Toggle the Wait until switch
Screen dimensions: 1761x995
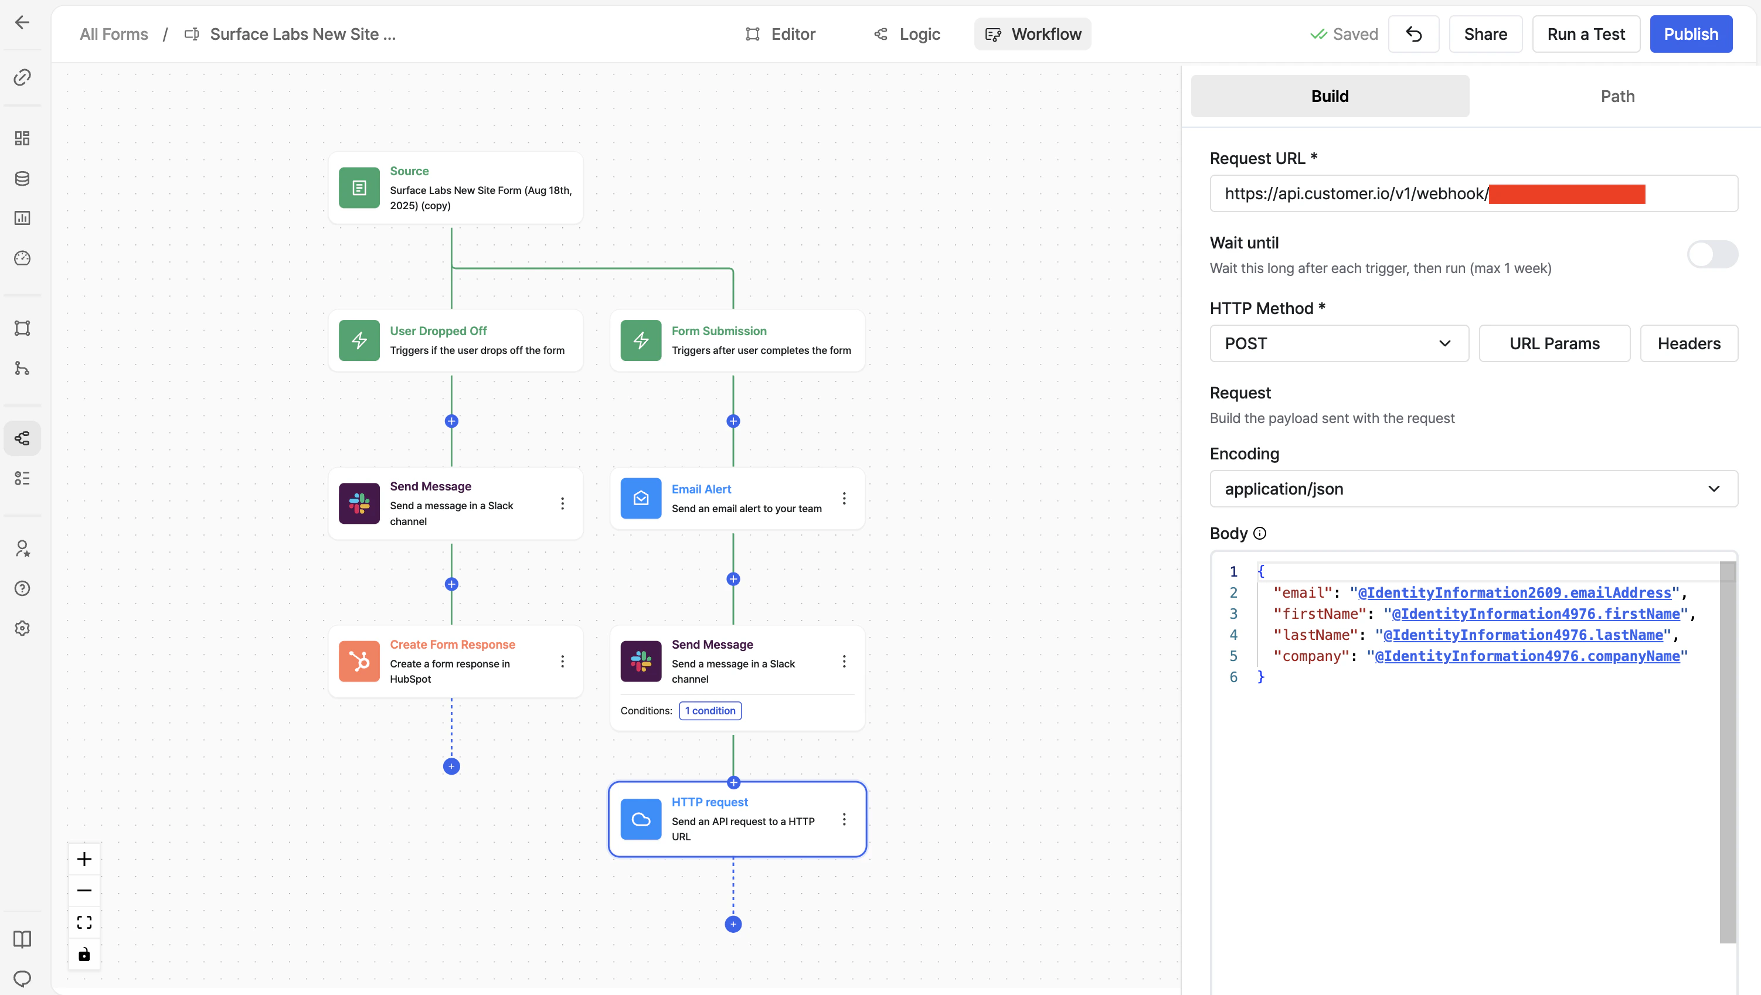1712,255
